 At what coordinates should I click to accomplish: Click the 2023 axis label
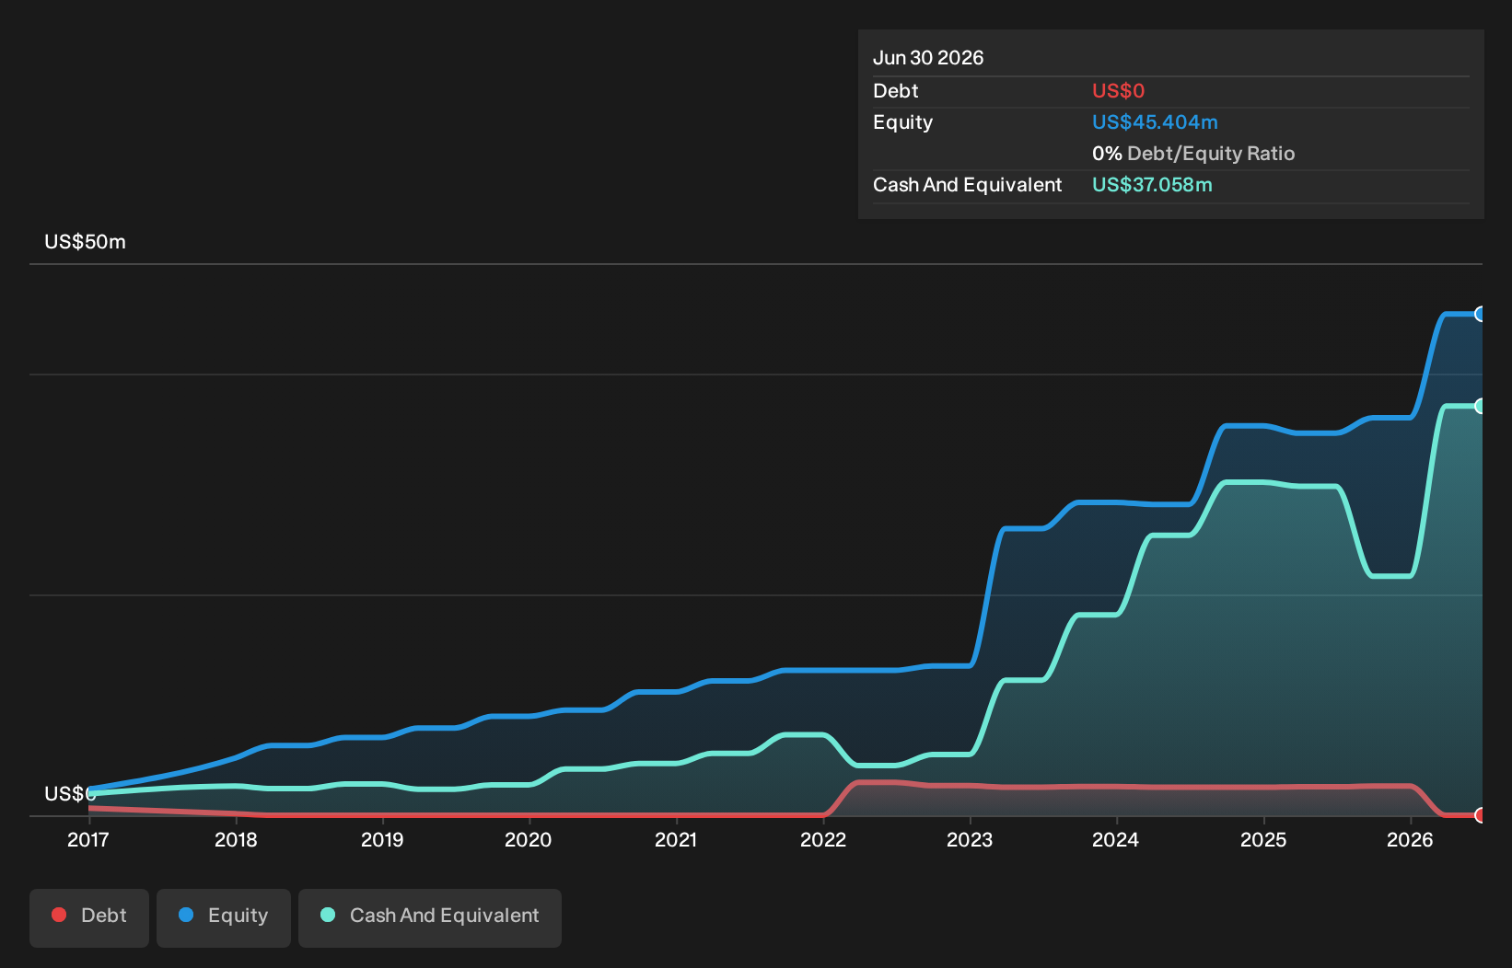970,840
